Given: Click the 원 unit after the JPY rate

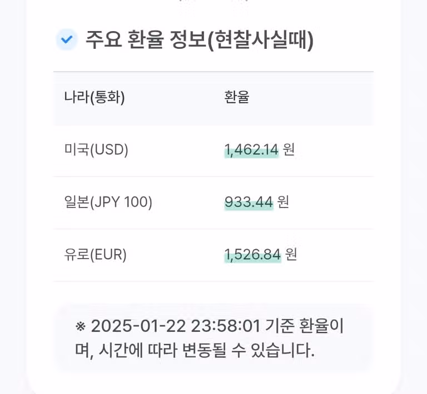Looking at the screenshot, I should [283, 202].
